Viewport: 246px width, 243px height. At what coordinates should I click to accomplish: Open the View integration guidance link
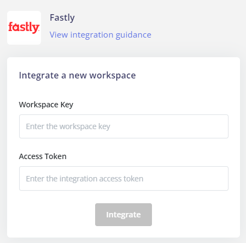[101, 35]
